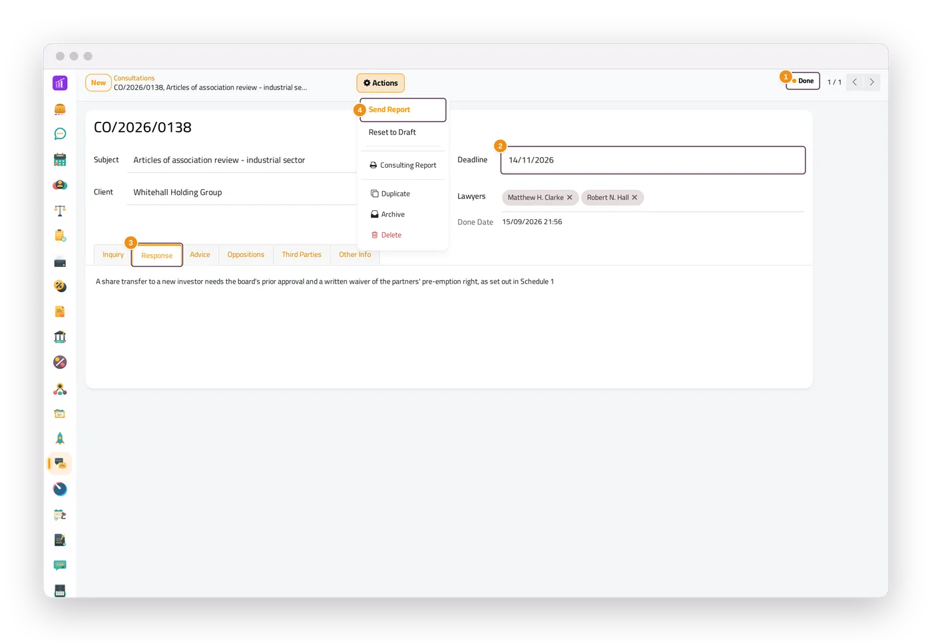Open the calendar with gavel icon

click(60, 515)
